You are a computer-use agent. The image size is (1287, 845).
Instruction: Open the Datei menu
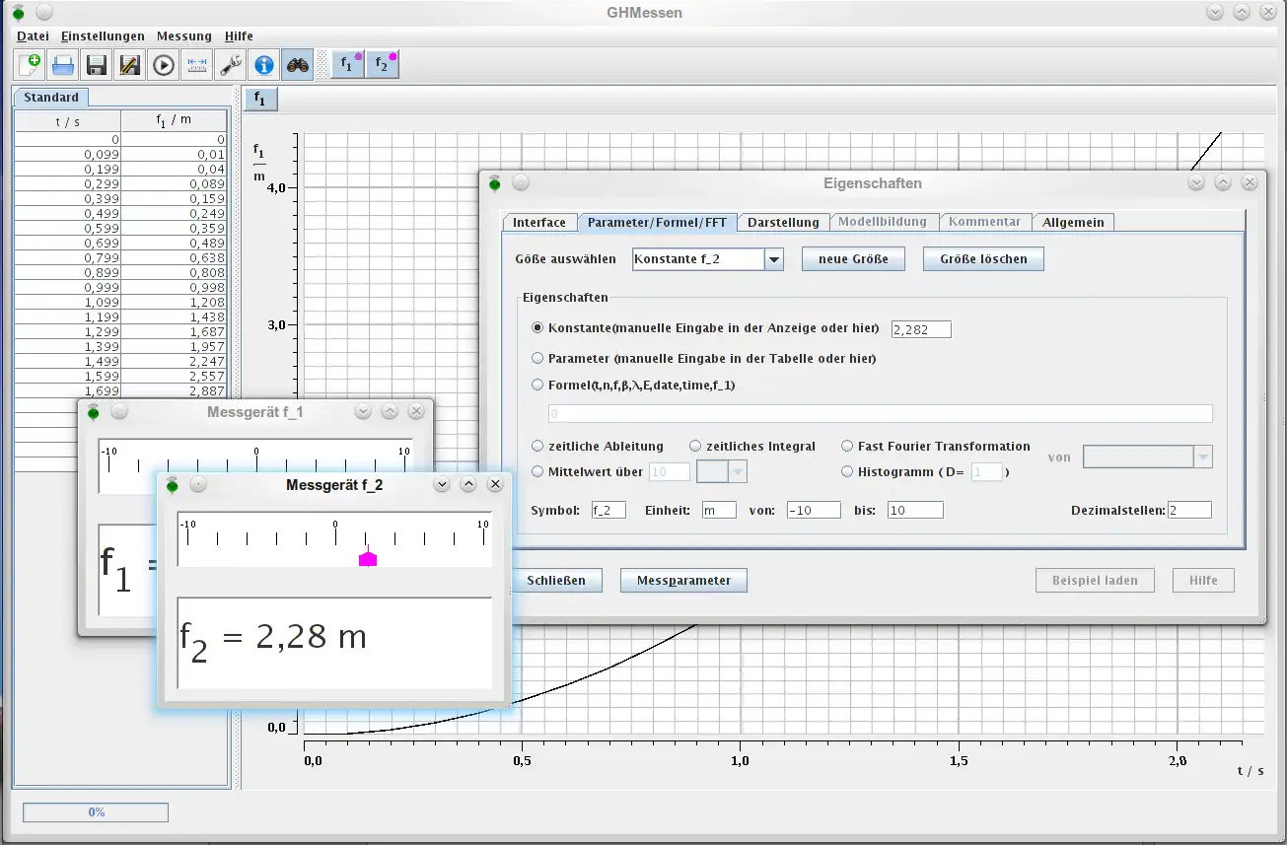[x=33, y=35]
